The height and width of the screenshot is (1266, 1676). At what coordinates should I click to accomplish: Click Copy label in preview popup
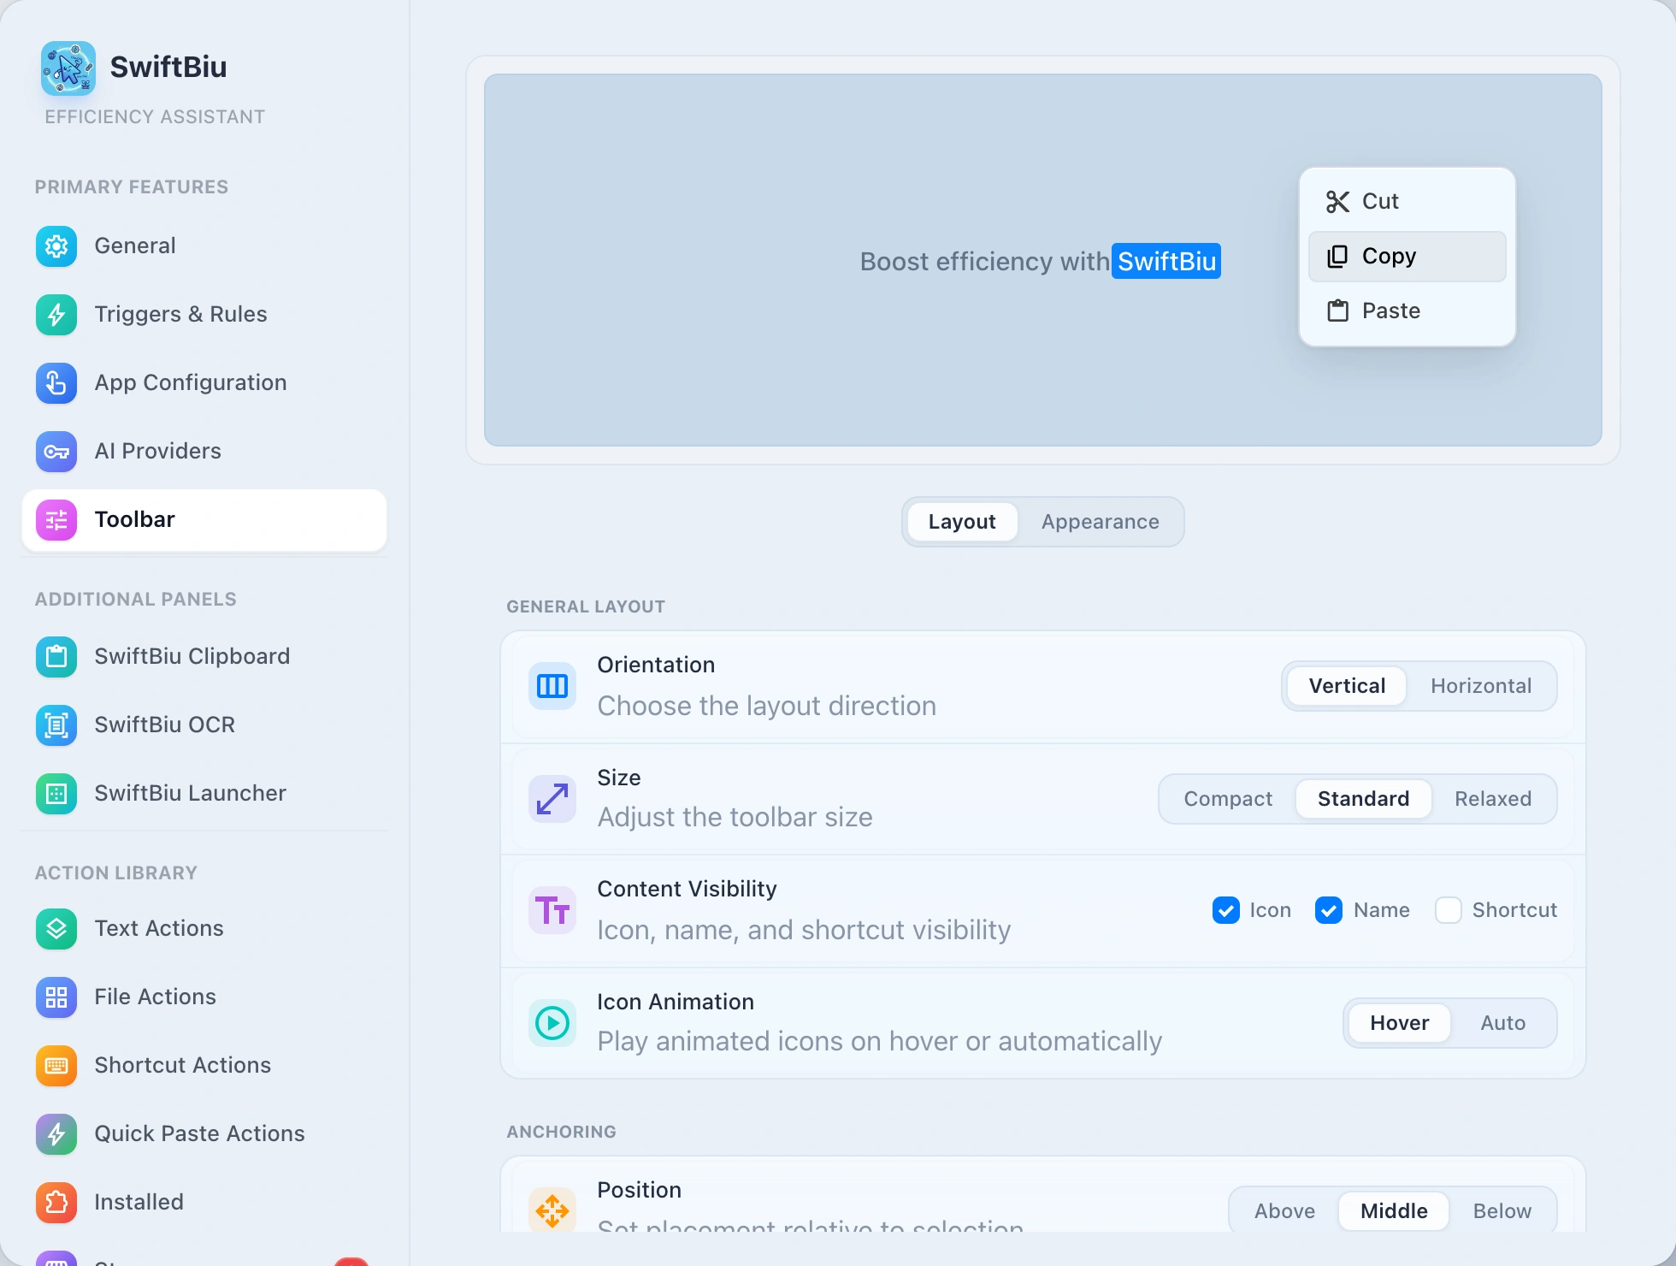pos(1390,257)
